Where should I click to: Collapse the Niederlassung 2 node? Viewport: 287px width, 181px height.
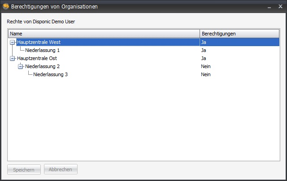tap(20, 67)
